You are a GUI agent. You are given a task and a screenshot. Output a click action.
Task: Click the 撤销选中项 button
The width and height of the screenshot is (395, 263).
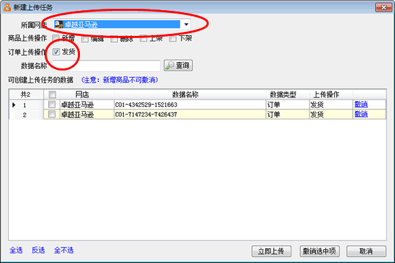point(319,251)
